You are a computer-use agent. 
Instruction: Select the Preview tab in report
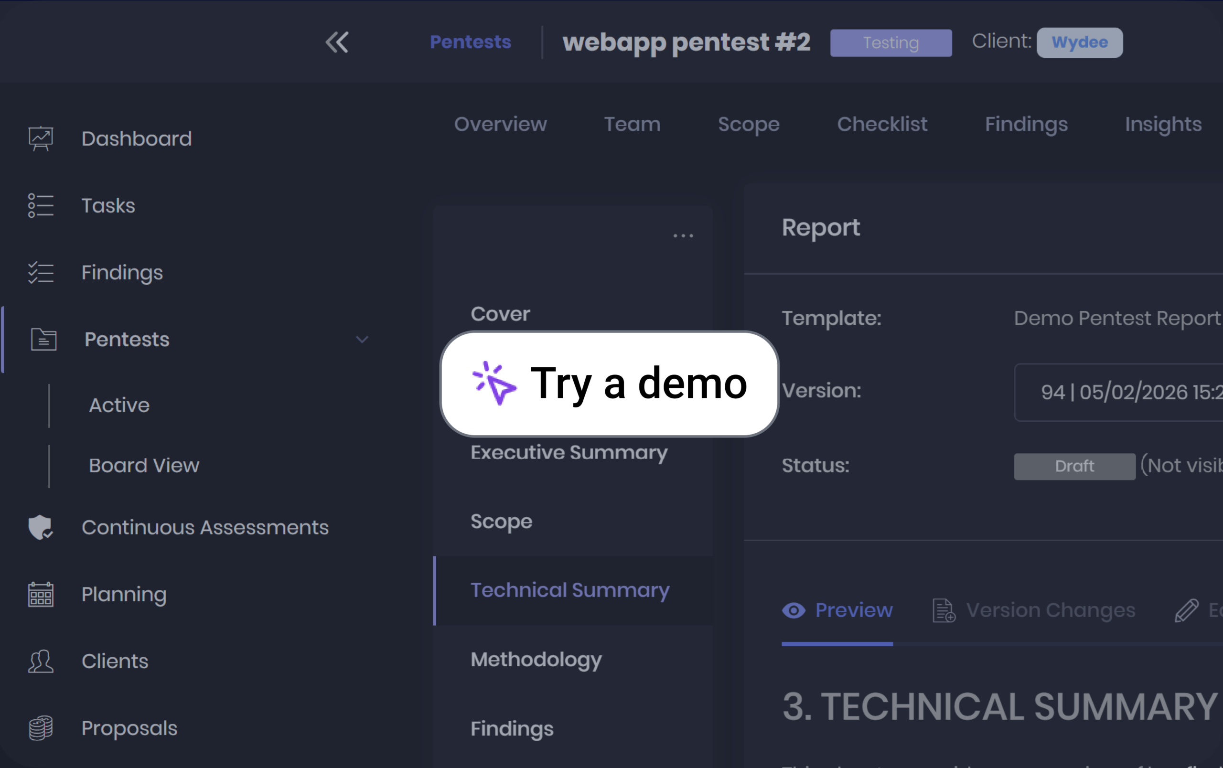point(837,610)
